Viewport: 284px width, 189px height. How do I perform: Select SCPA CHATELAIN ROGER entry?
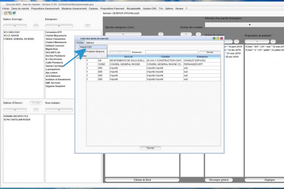[17, 120]
